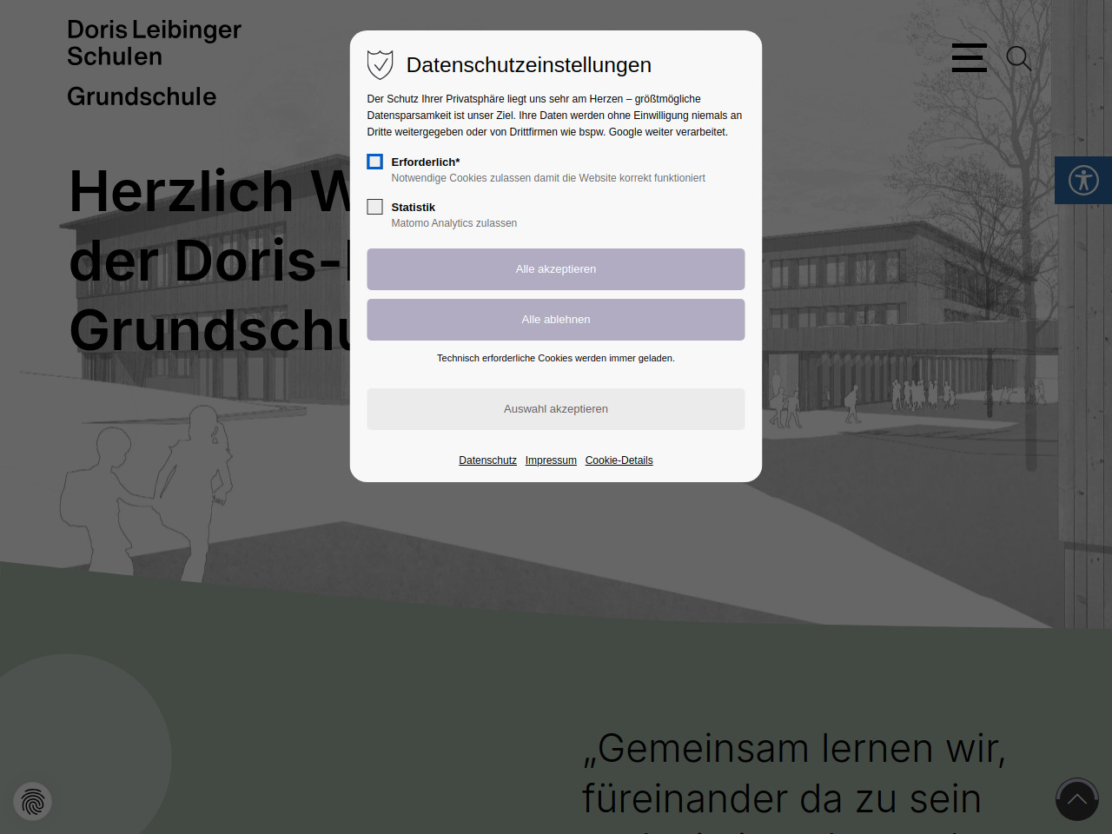Click the scroll-to-top arrow button
Screen dimensions: 1112x834
pos(1076,799)
